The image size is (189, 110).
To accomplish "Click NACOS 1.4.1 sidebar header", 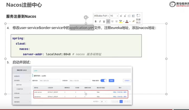I will pyautogui.click(x=22, y=70).
